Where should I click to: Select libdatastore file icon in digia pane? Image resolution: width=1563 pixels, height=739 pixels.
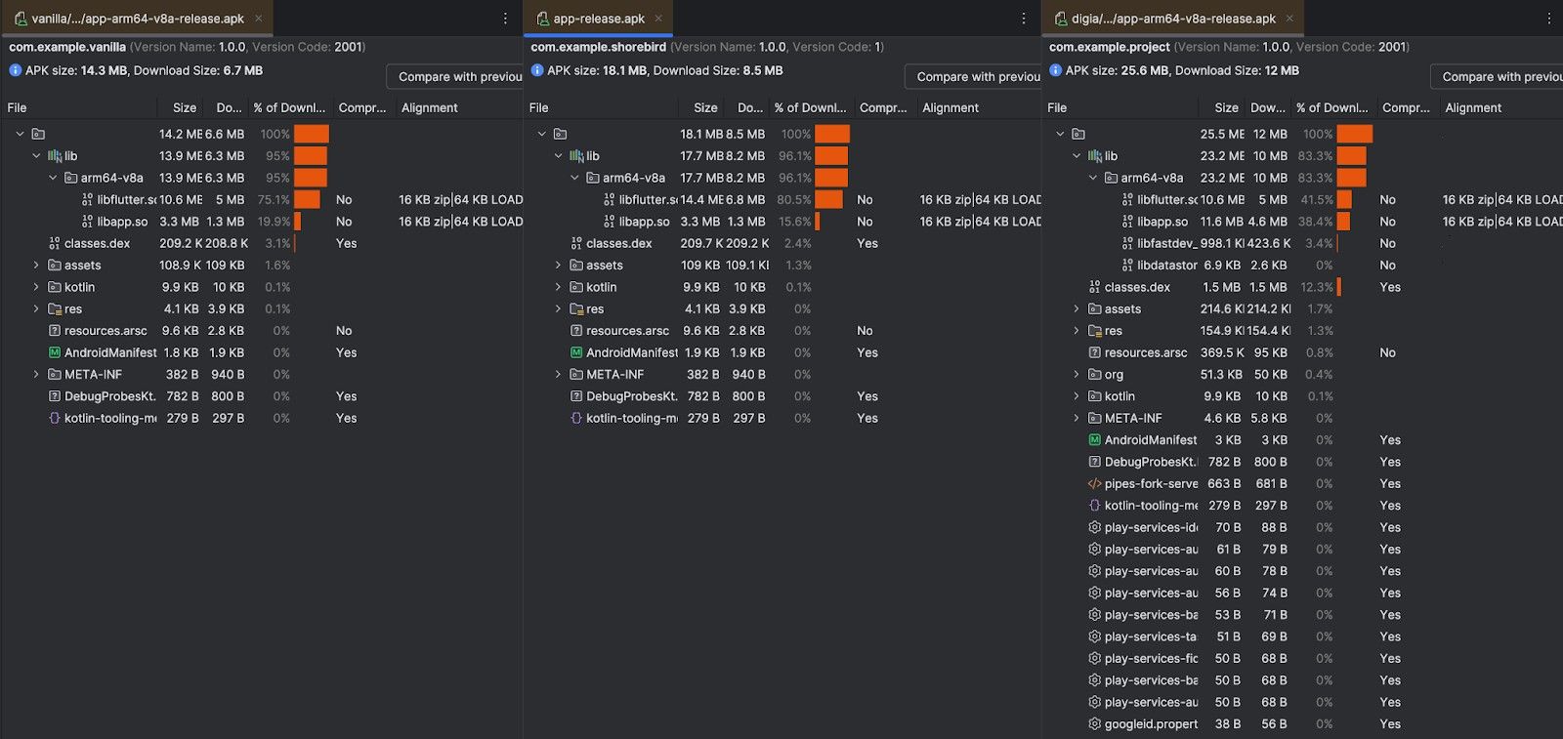(x=1127, y=266)
